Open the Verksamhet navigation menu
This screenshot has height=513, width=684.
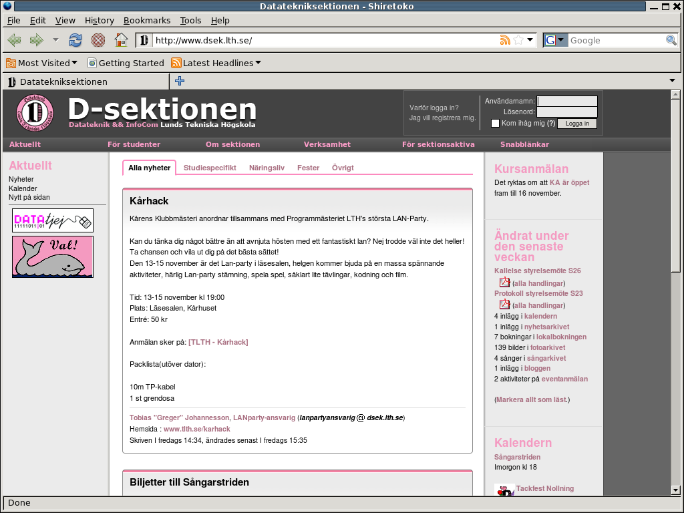(x=327, y=144)
